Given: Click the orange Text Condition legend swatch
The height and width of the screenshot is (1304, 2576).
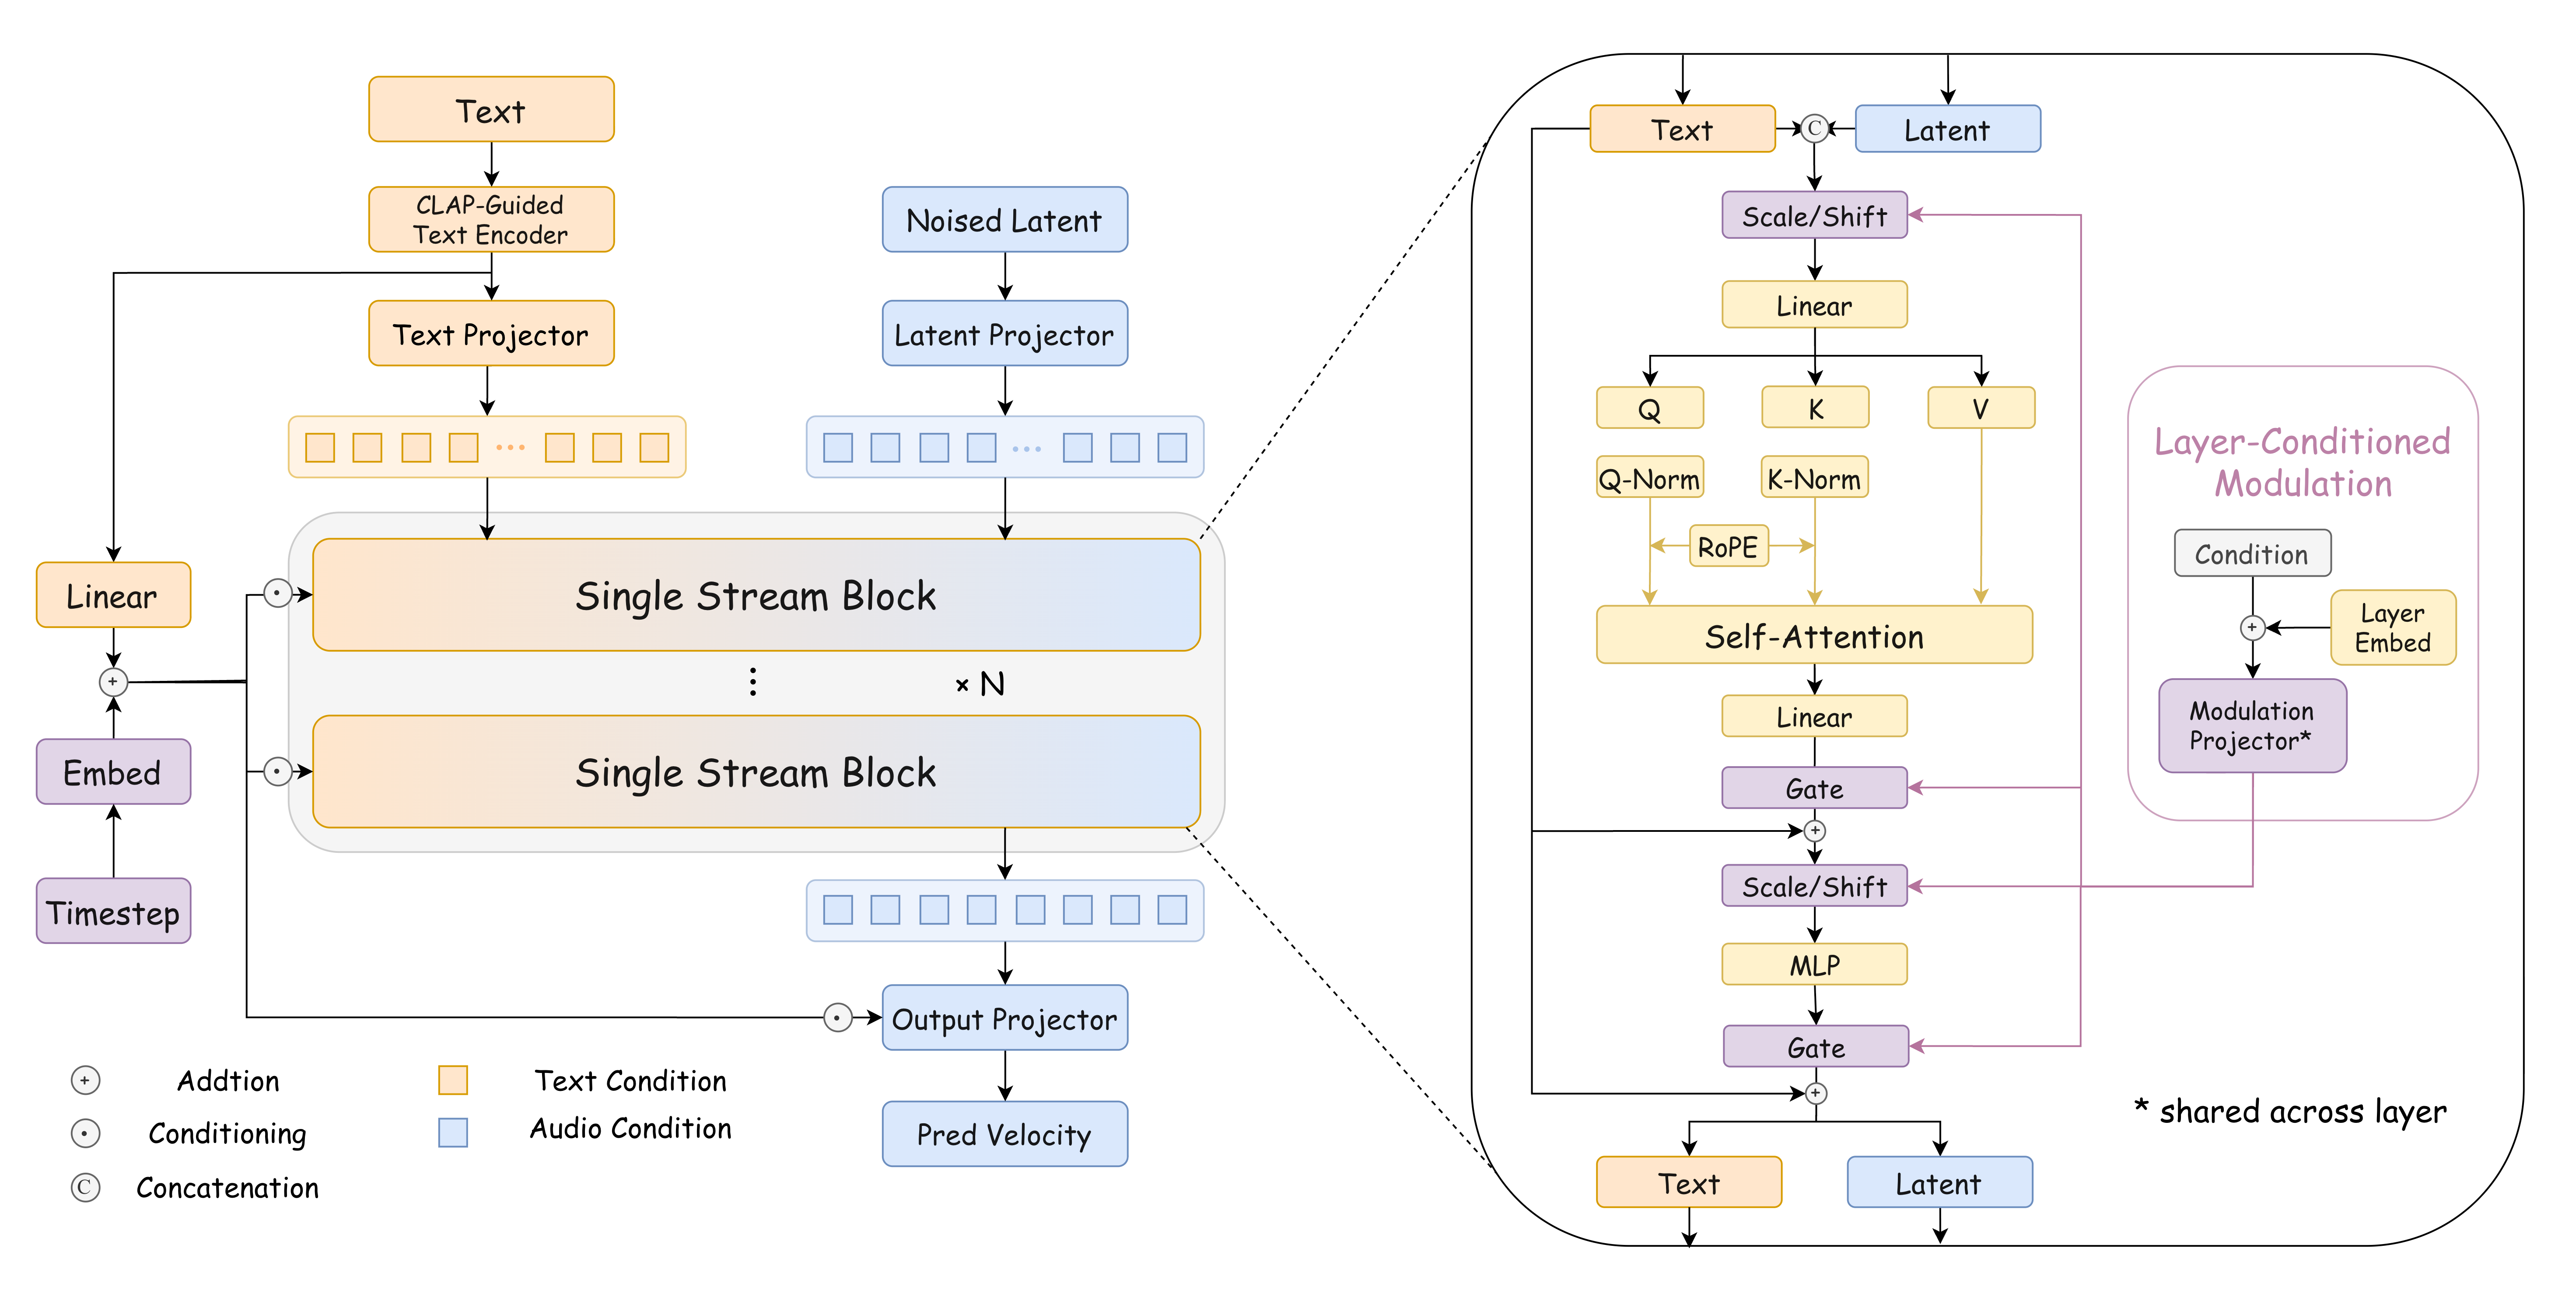Looking at the screenshot, I should (x=453, y=1080).
